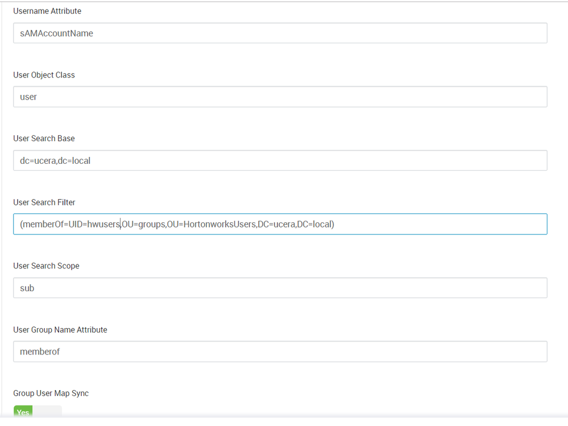Click the "User Search Scope" label
568x426 pixels.
click(46, 266)
